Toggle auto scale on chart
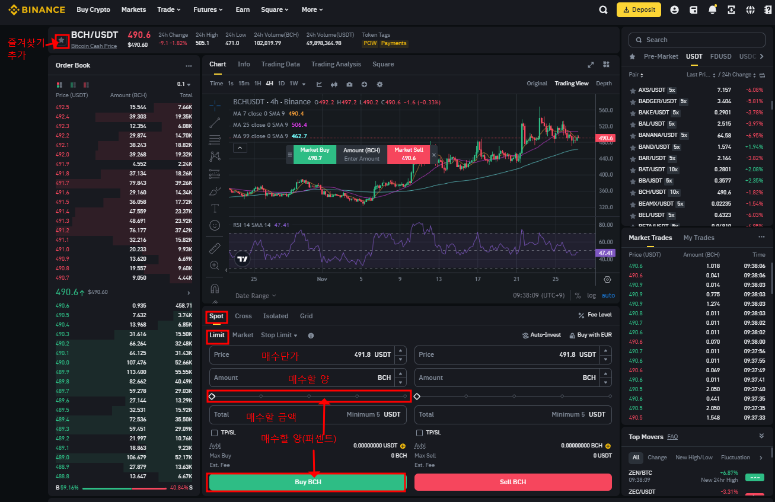775x502 pixels. pos(608,295)
